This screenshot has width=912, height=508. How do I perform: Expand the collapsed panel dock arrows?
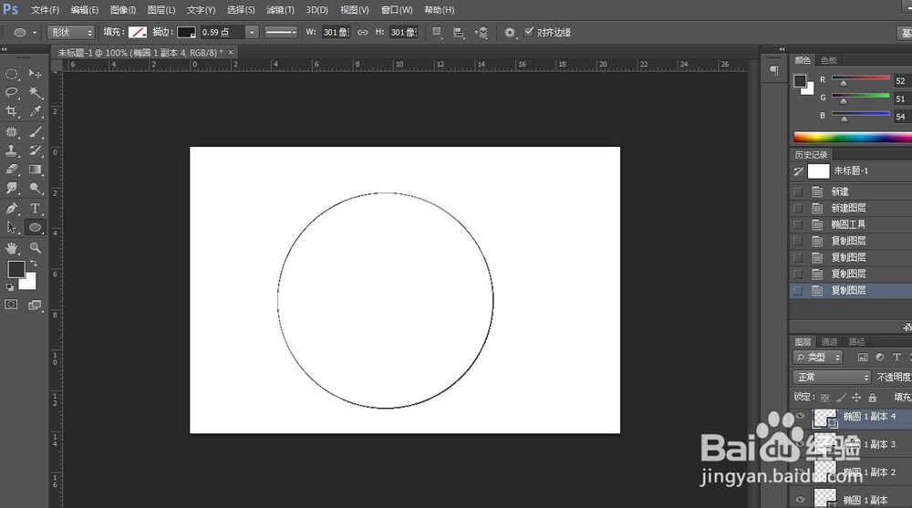(x=782, y=49)
